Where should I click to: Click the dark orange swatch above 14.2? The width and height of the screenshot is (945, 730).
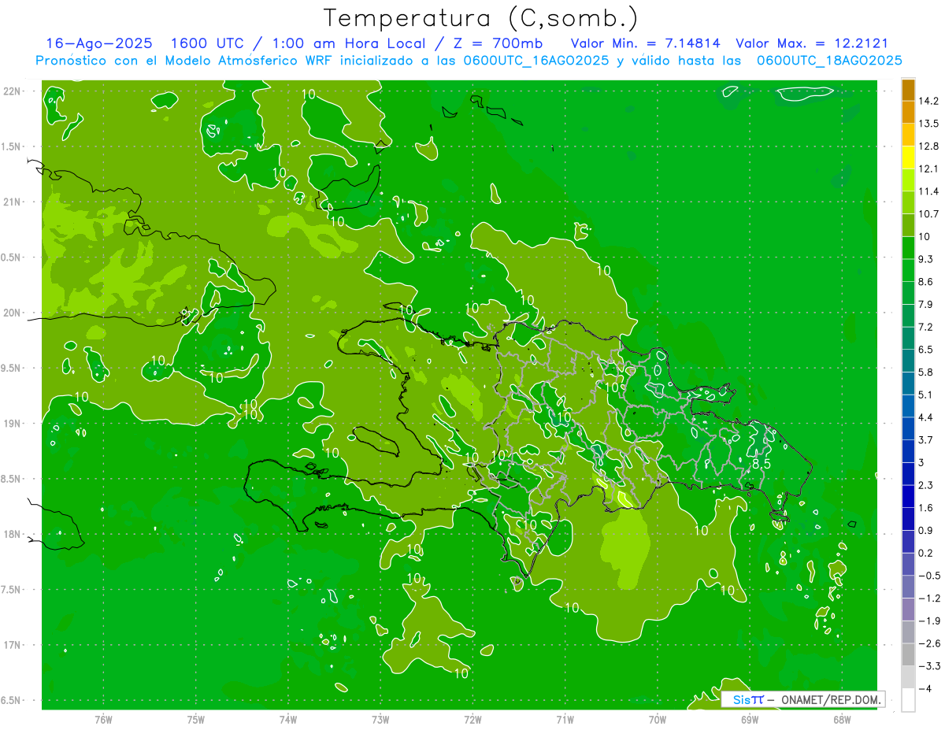[x=908, y=89]
